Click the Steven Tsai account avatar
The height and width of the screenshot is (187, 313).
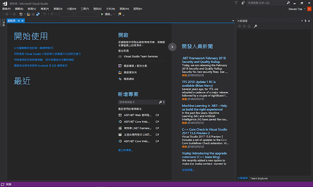309,9
